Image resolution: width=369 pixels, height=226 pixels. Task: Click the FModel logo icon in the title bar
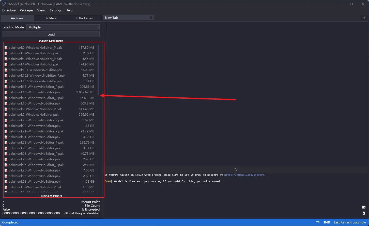pos(4,4)
